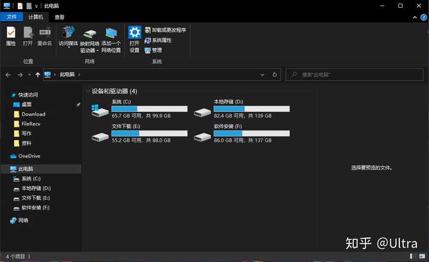Open the Download folder in sidebar
Screen dimensions: 429x262
pos(33,114)
